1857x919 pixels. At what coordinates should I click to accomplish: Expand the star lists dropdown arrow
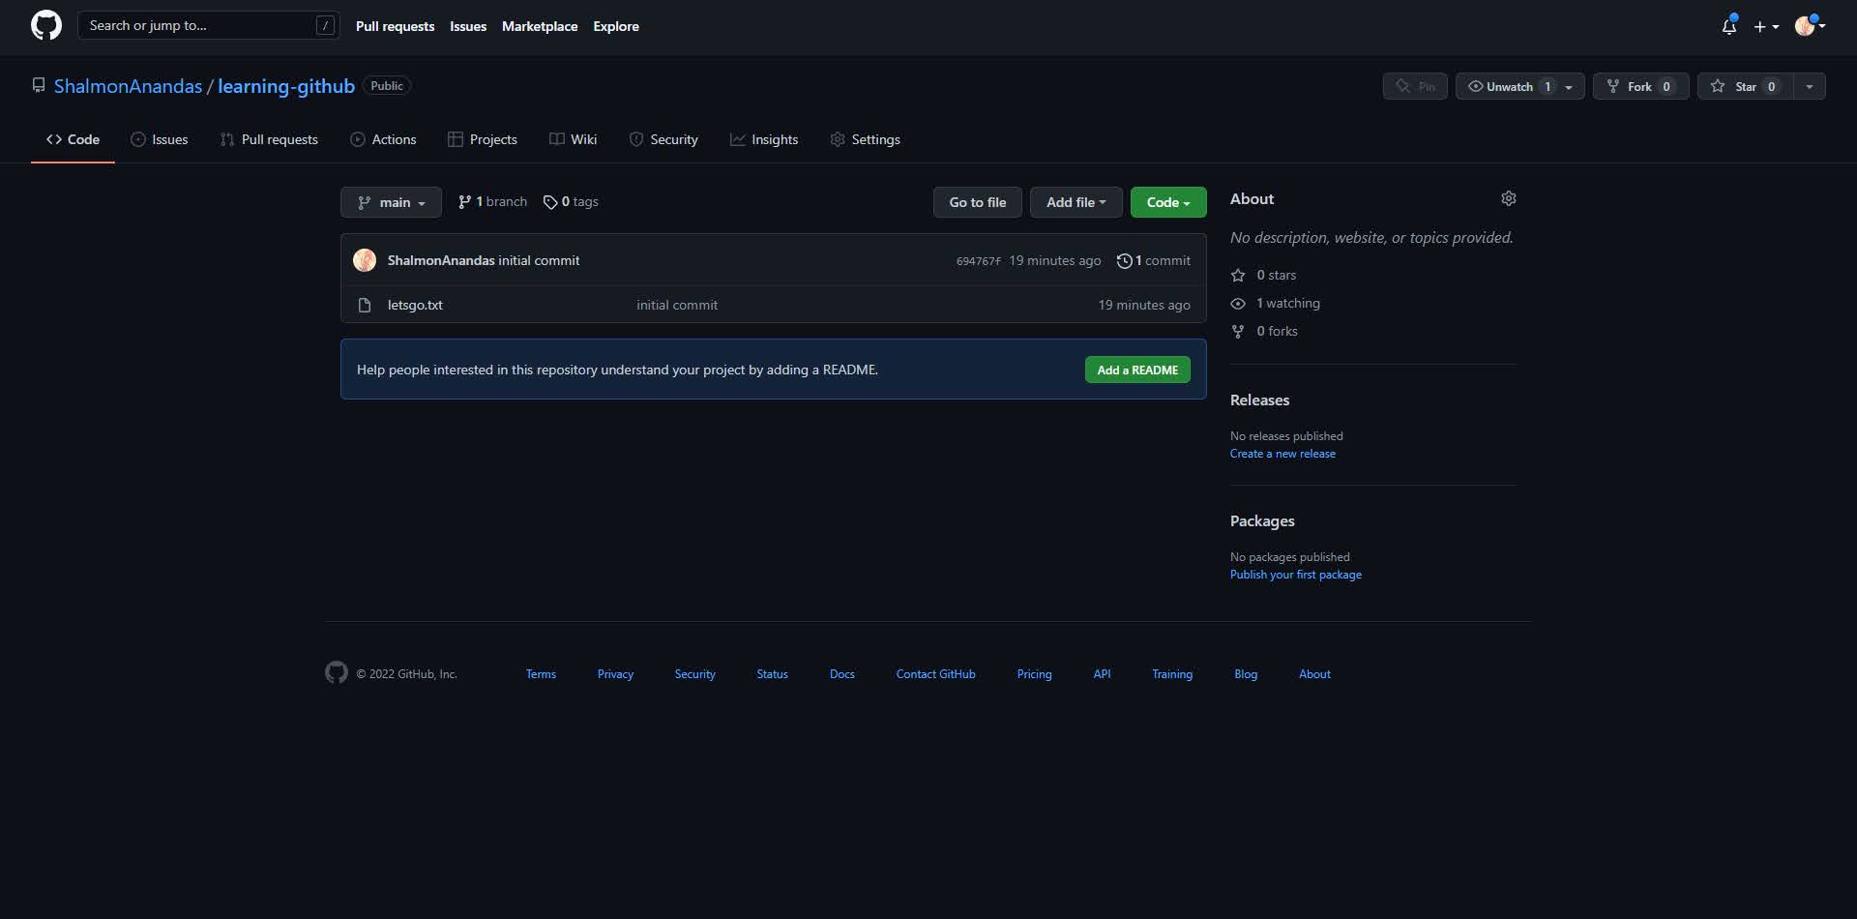click(x=1810, y=86)
